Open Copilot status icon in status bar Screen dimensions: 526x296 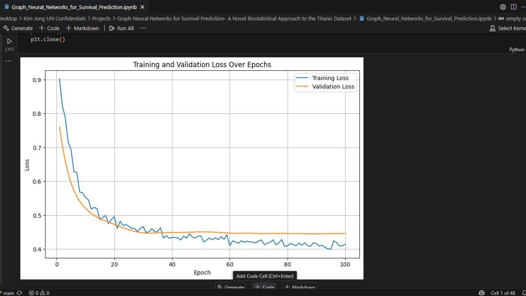tap(481, 293)
